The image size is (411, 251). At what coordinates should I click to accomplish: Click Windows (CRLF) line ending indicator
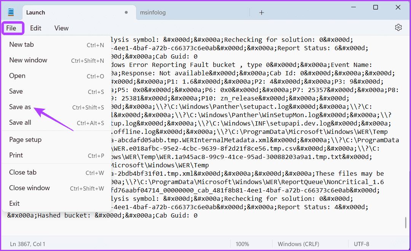298,244
